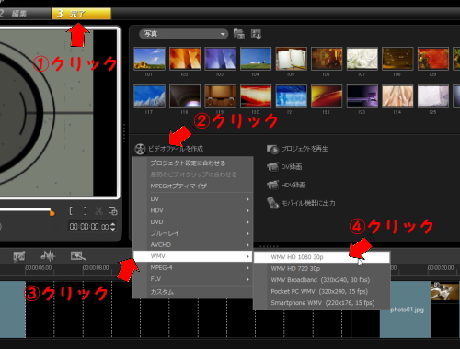Select photo thumbnail I07 white roses
460x349 pixels.
(x=362, y=59)
